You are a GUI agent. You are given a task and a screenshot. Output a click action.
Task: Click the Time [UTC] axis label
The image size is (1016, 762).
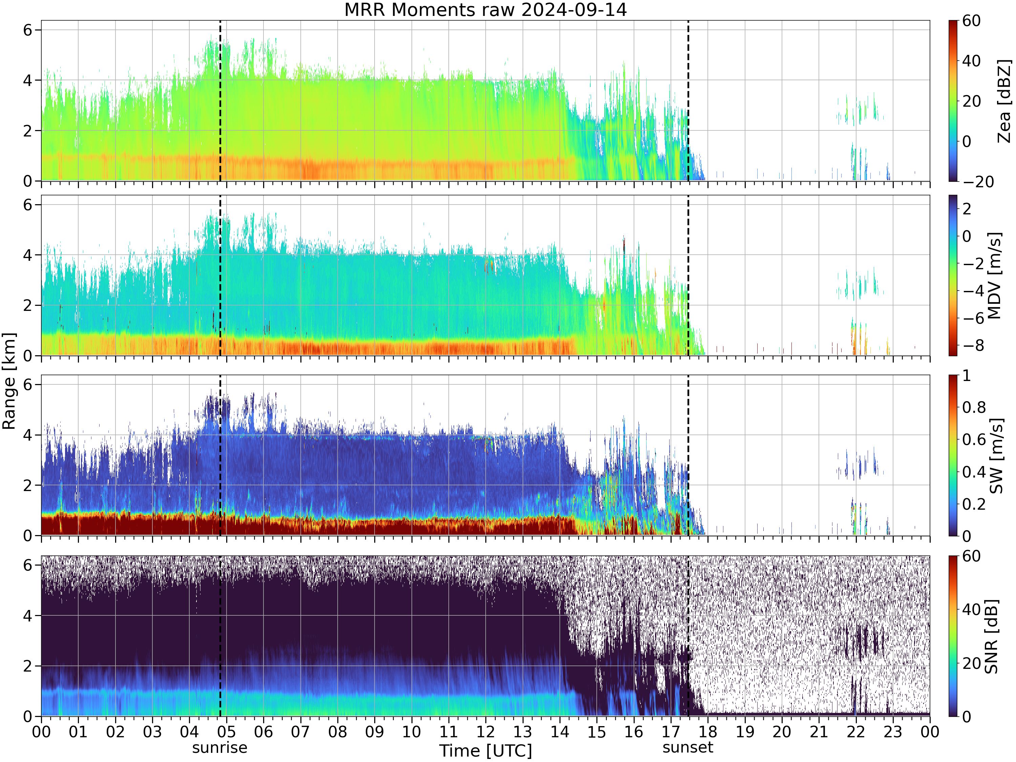[x=486, y=750]
